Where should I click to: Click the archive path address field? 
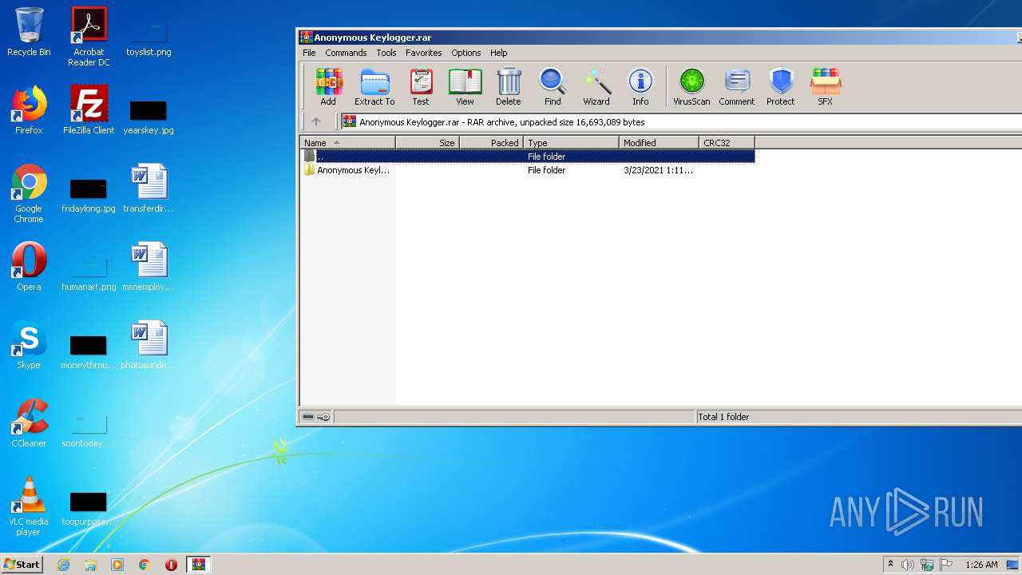[681, 122]
